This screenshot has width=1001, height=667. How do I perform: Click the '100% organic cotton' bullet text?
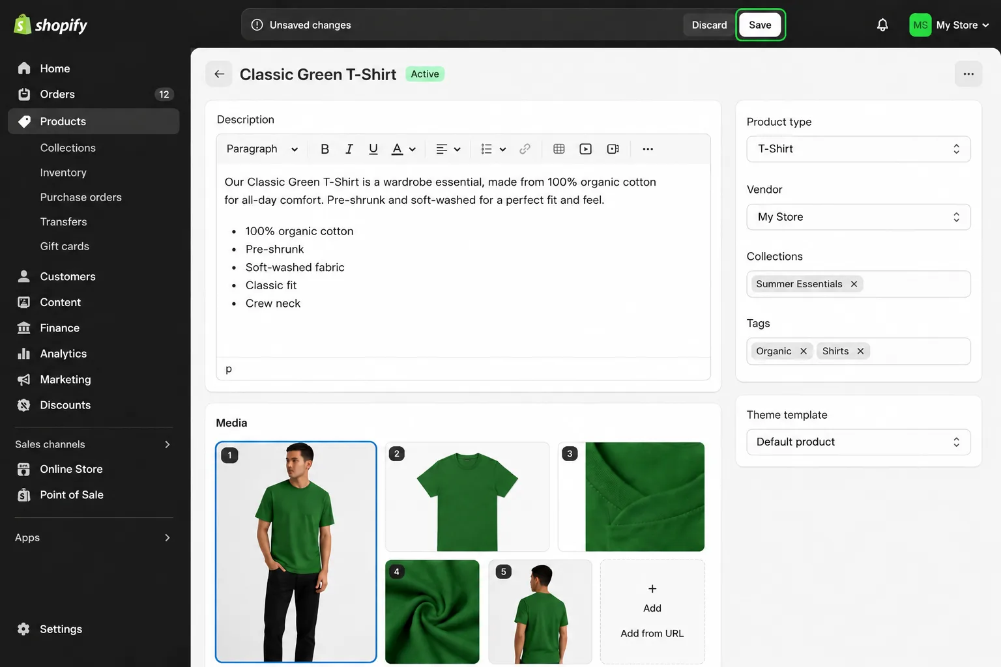pos(300,231)
